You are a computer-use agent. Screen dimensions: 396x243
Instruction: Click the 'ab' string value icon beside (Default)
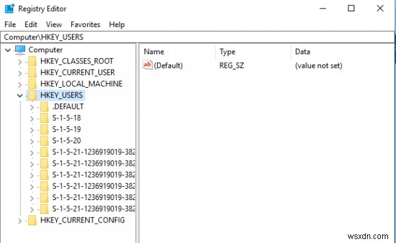(147, 65)
